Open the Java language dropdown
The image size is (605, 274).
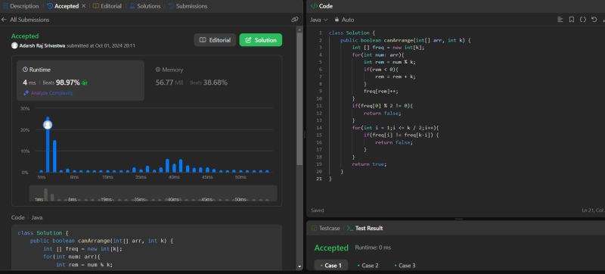(319, 20)
